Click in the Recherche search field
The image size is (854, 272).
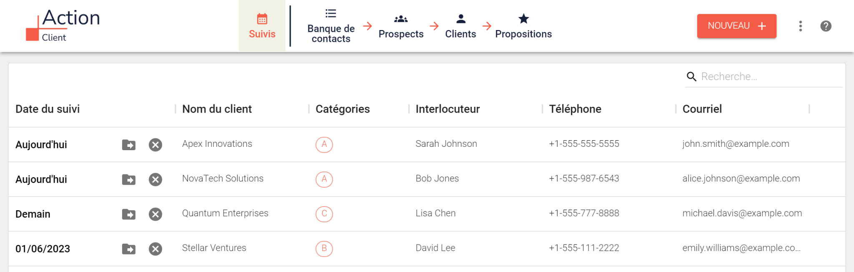click(769, 76)
